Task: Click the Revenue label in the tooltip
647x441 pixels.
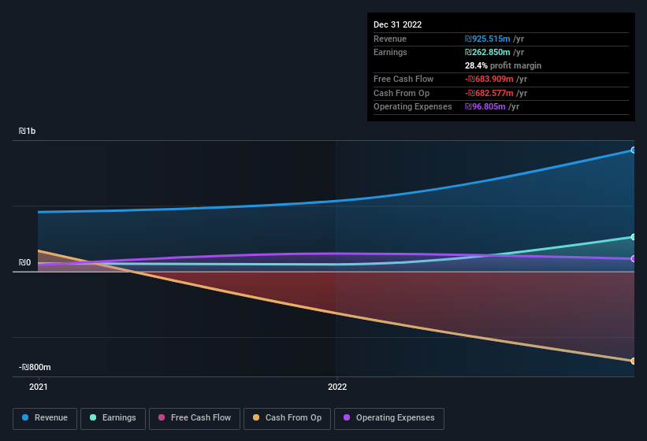Action: [390, 39]
